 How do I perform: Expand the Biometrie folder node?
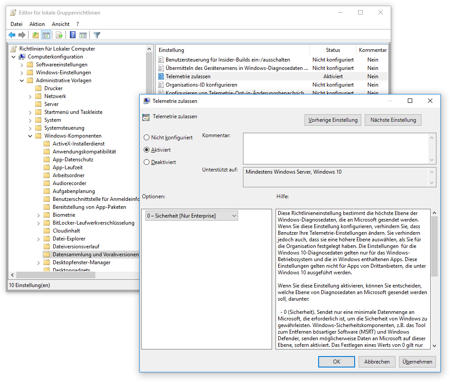[39, 215]
